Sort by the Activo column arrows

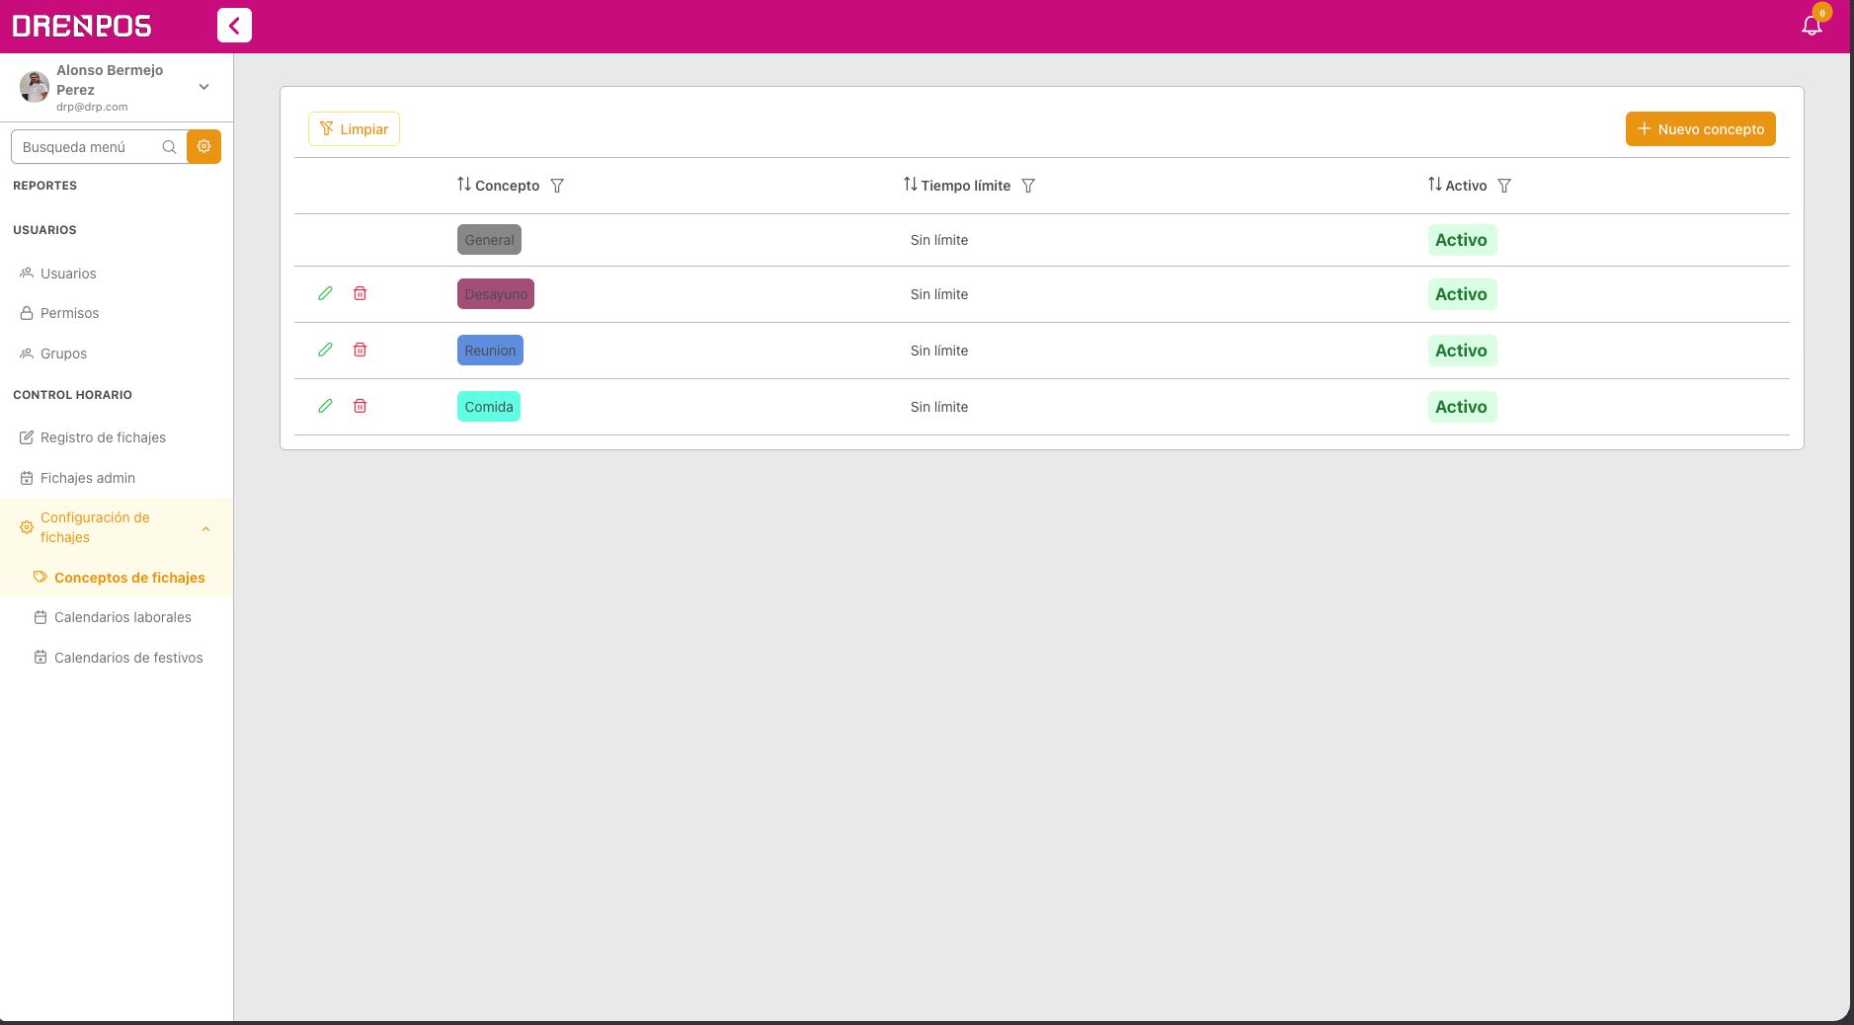point(1435,185)
